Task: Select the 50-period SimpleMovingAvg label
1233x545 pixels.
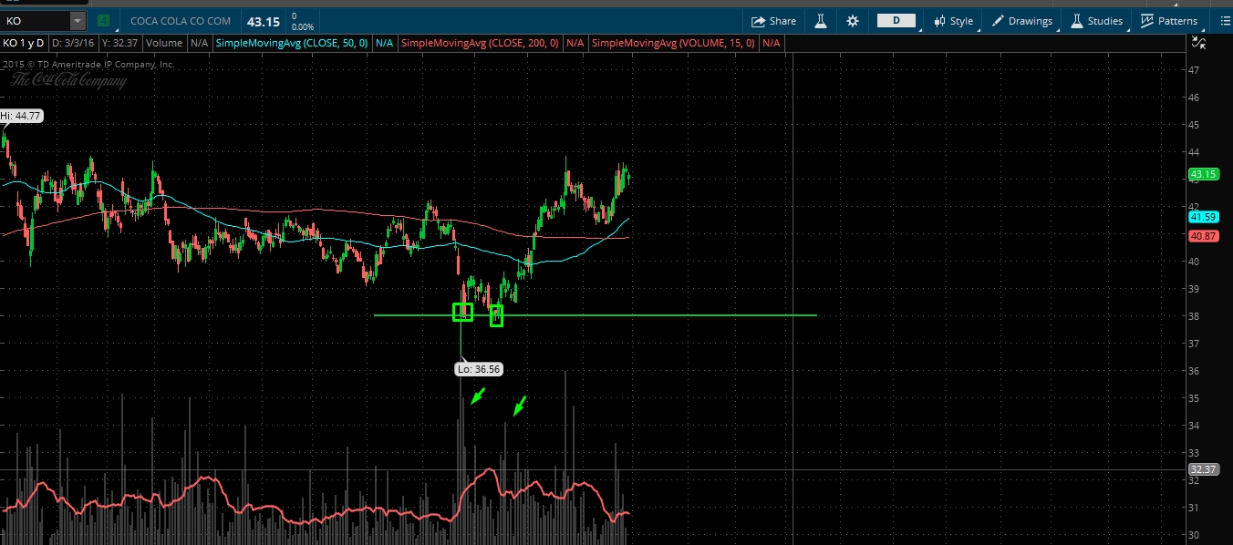Action: pyautogui.click(x=292, y=43)
